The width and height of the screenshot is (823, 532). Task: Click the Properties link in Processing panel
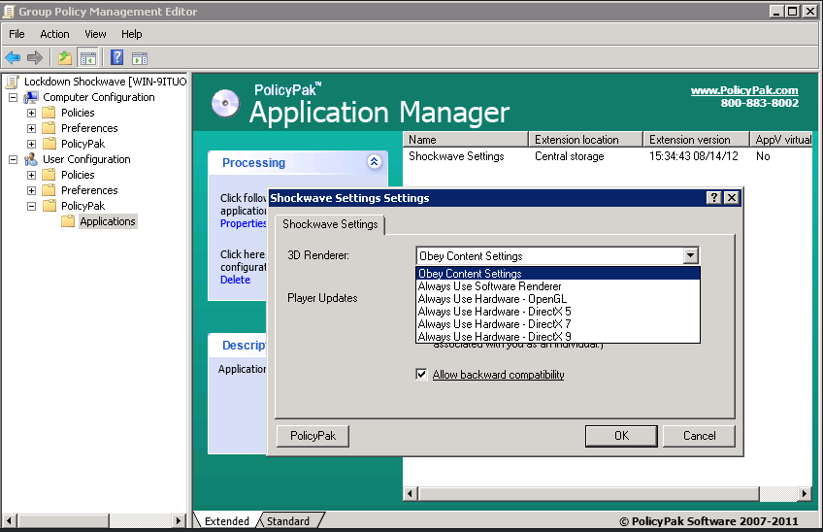(x=243, y=223)
